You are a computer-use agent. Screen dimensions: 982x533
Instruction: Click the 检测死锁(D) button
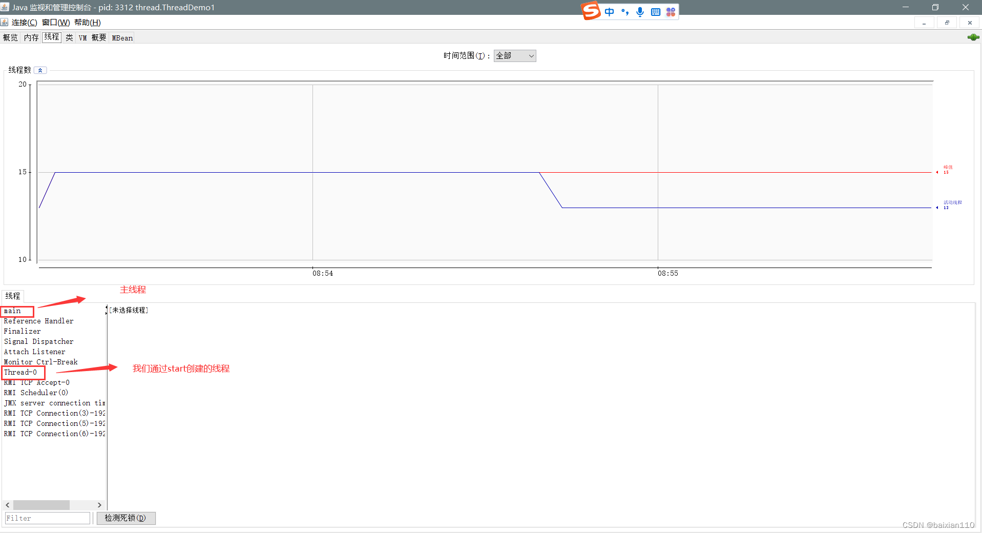point(126,518)
